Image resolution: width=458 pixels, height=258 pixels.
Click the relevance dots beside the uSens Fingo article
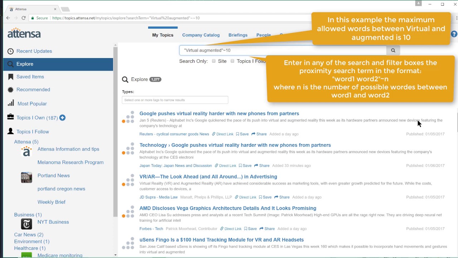(128, 243)
